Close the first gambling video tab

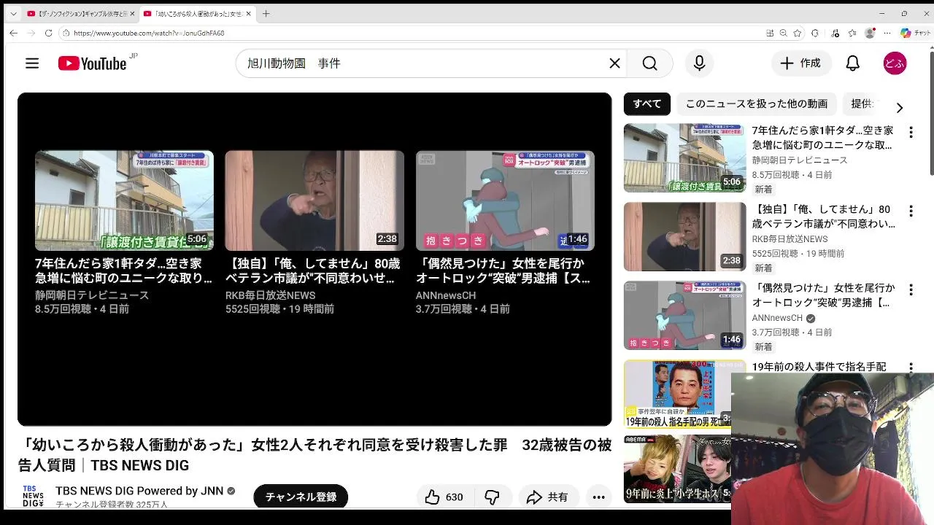click(132, 13)
